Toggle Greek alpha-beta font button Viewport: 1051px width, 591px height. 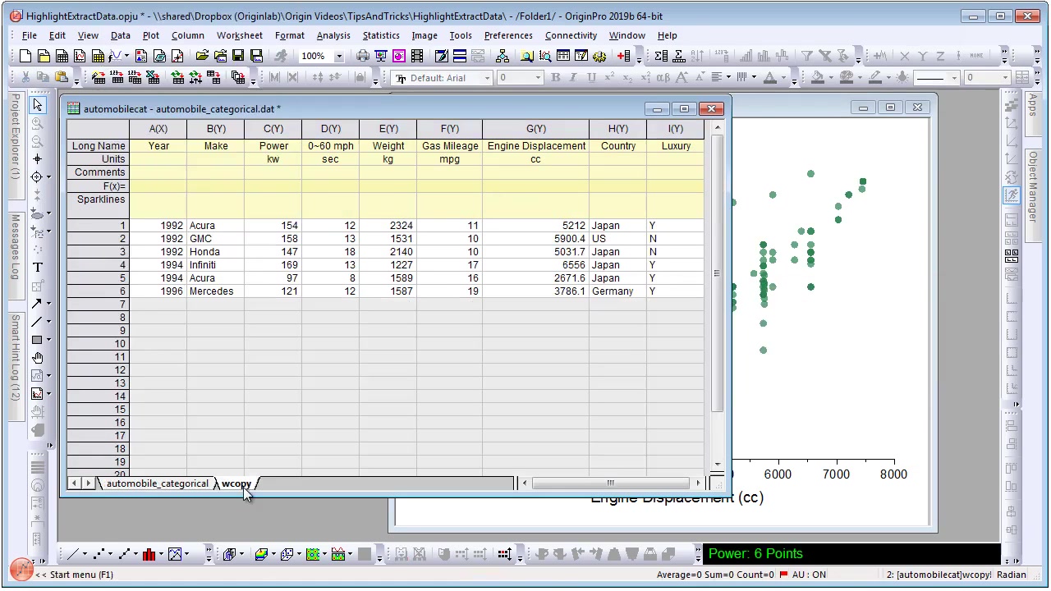pyautogui.click(x=663, y=77)
